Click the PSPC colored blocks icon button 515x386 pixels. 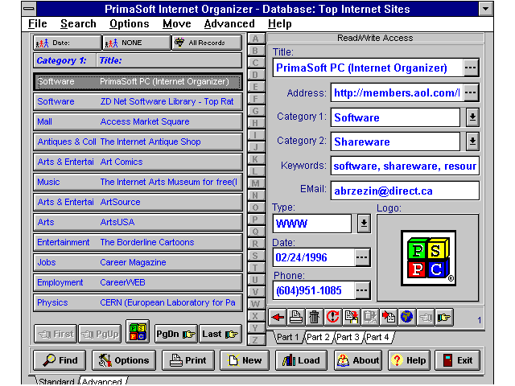(138, 333)
